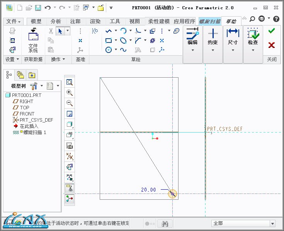This screenshot has height=231, width=284.
Task: Toggle constraint display icon in graphics toolbar
Action: point(70,188)
